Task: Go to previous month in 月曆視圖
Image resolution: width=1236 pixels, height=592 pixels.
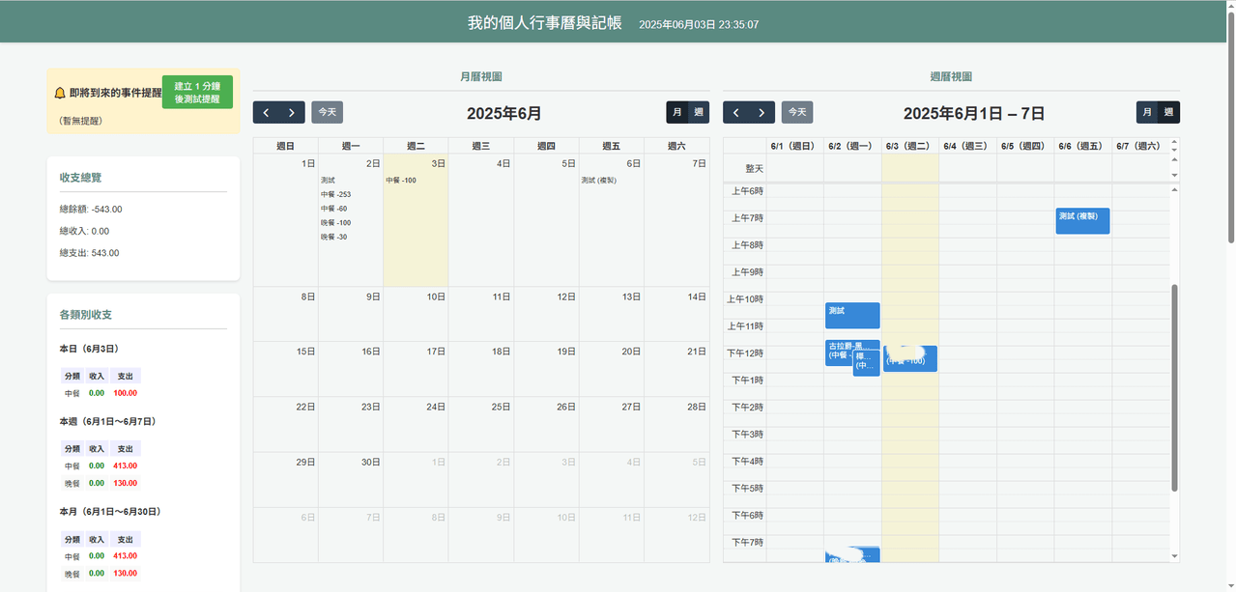Action: pos(266,112)
